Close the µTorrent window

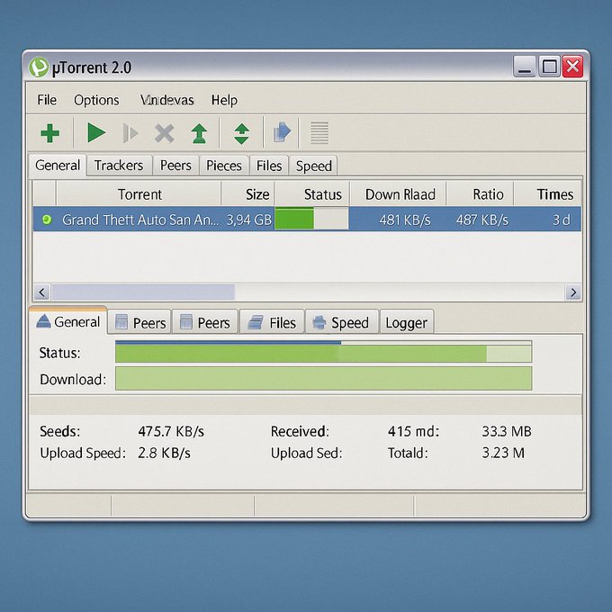click(x=572, y=67)
